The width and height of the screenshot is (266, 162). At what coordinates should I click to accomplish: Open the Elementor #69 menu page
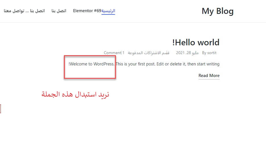[x=87, y=11]
